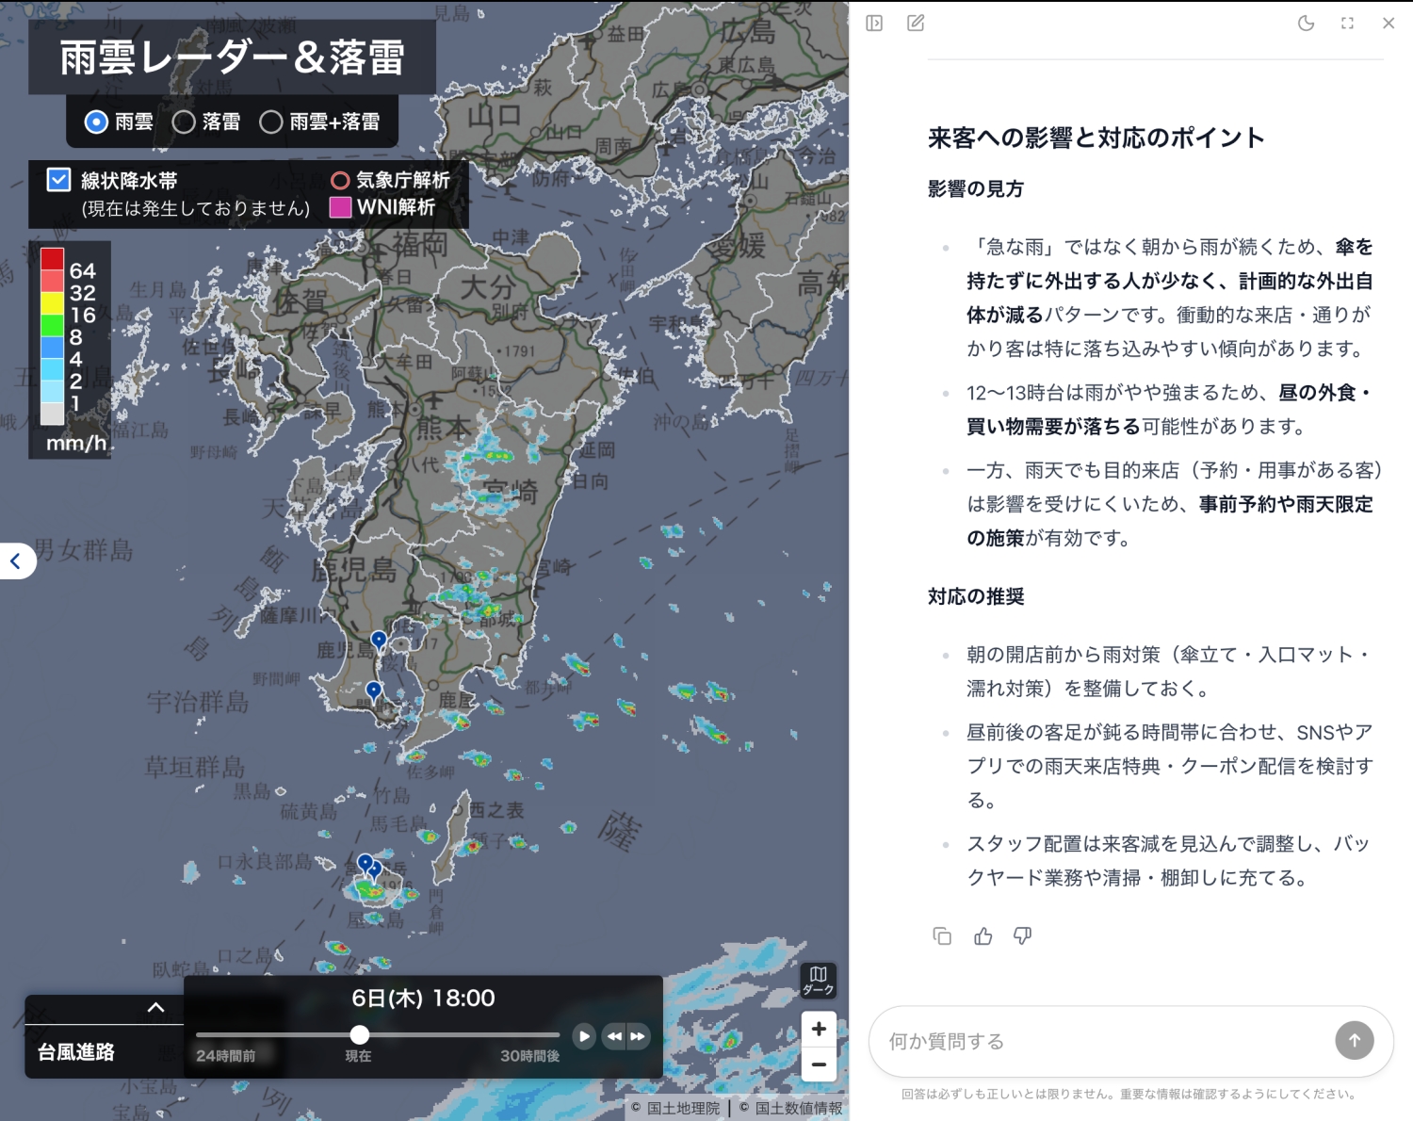Switch to dark mode moon icon

[x=1306, y=24]
